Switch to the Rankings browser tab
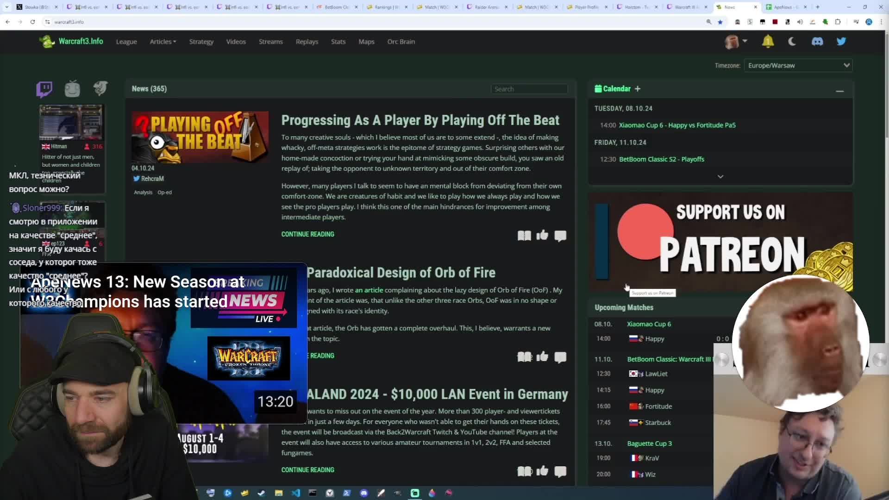Image resolution: width=889 pixels, height=500 pixels. click(387, 7)
